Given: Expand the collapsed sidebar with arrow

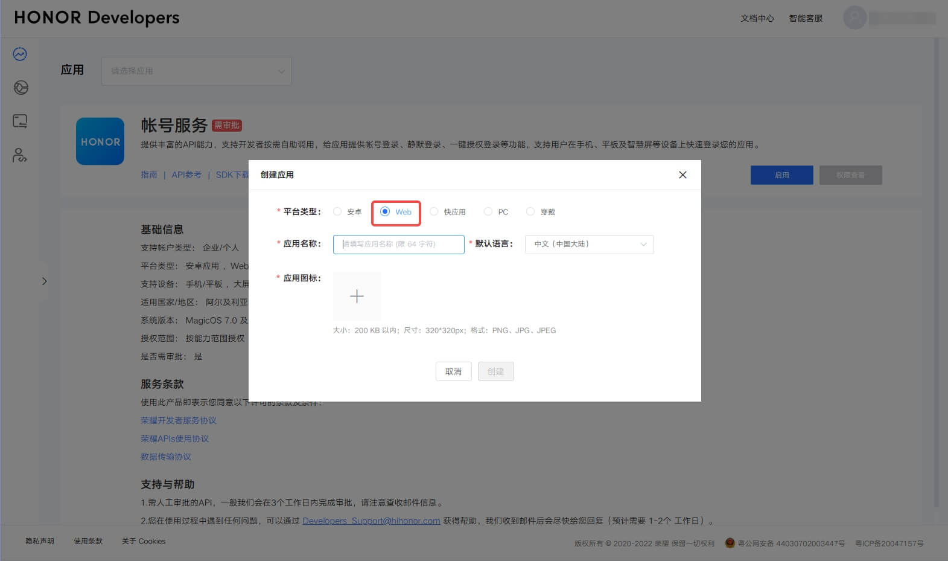Looking at the screenshot, I should click(x=44, y=281).
